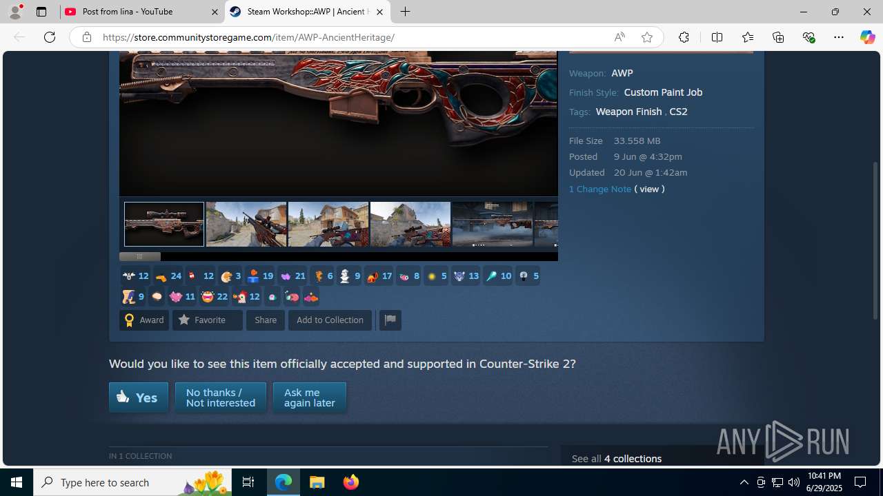Close the Steam Workshop browser tab
883x496 pixels.
379,12
